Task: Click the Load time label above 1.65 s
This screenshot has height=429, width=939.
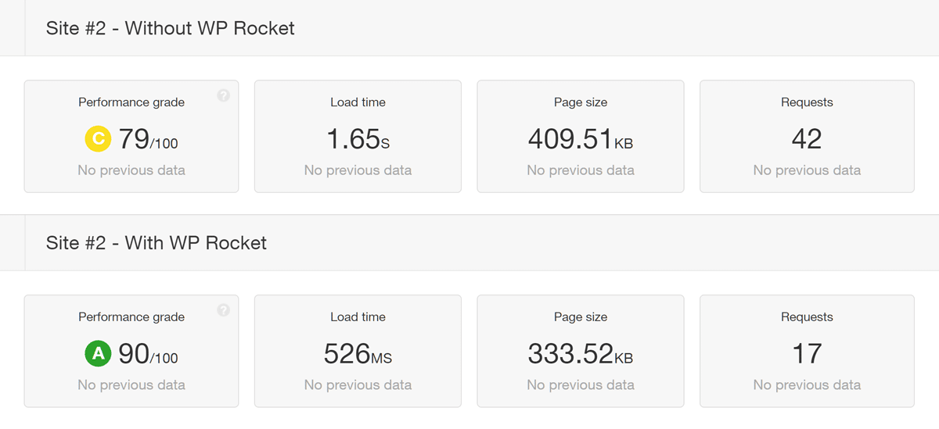Action: [x=358, y=102]
